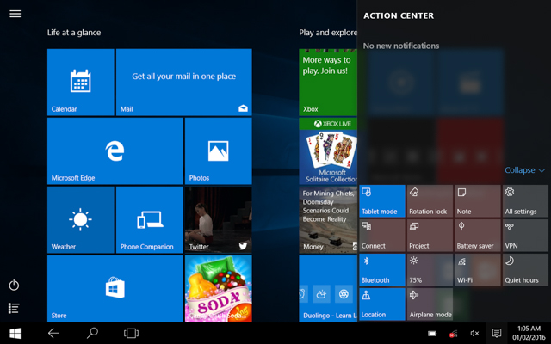This screenshot has width=551, height=344.
Task: Open the Mail tile
Action: point(183,83)
